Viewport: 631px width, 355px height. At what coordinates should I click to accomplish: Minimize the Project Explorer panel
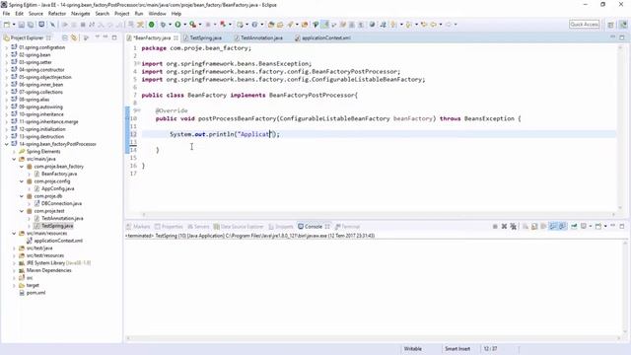(105, 37)
